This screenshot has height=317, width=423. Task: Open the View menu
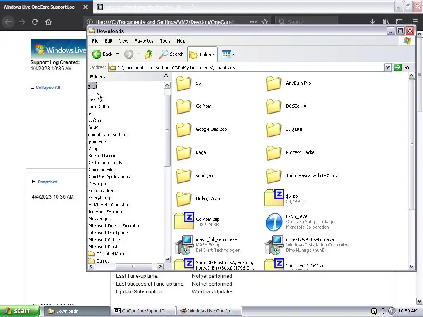point(124,41)
